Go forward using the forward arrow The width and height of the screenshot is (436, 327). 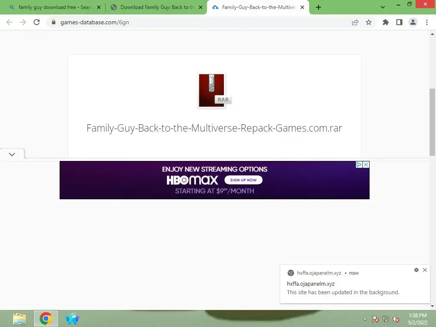click(23, 22)
